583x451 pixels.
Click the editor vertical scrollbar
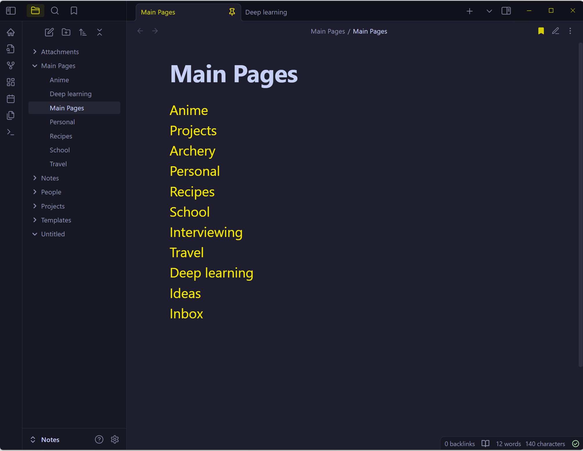580,203
